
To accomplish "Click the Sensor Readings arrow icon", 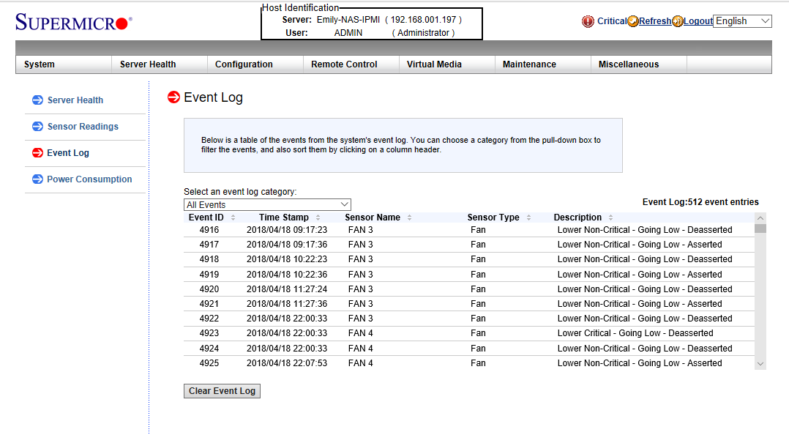I will 38,127.
